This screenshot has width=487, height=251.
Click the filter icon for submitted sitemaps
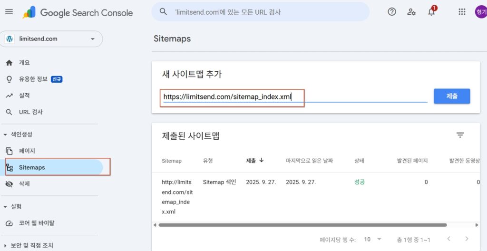pos(460,135)
